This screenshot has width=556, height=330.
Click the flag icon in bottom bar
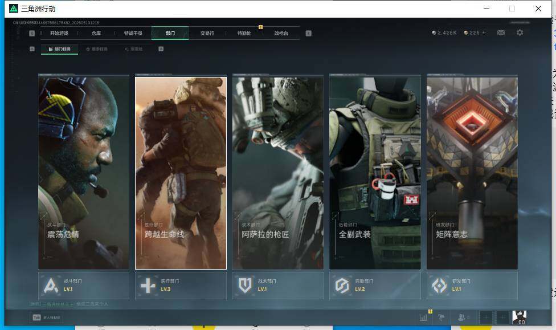(x=441, y=317)
